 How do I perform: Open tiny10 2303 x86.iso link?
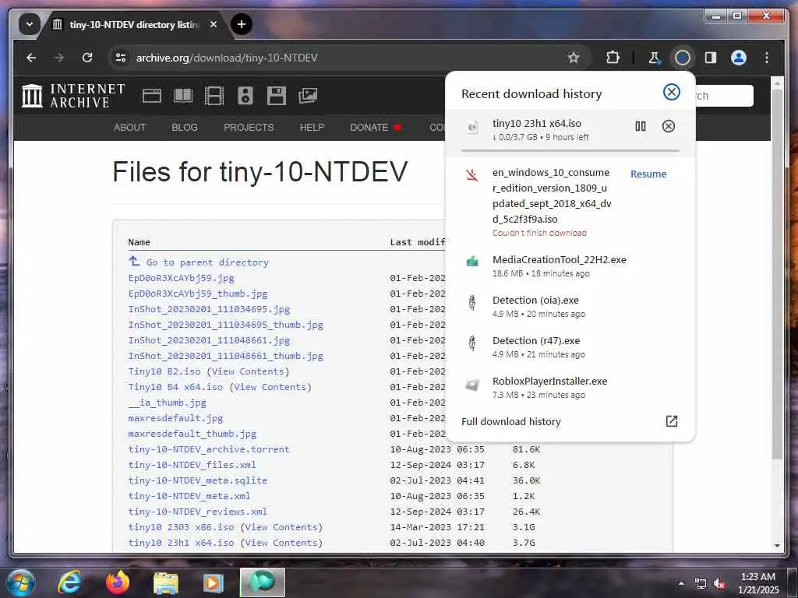point(181,527)
